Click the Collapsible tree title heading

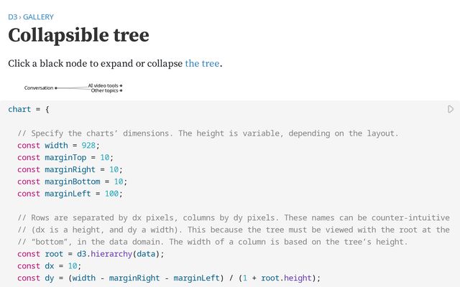click(x=78, y=36)
